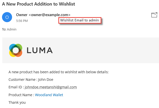
Task: Click the 'To:' recipient label
Action: (x=4, y=29)
